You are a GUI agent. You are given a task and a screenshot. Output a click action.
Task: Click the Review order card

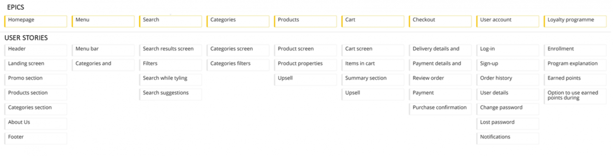[x=440, y=79]
